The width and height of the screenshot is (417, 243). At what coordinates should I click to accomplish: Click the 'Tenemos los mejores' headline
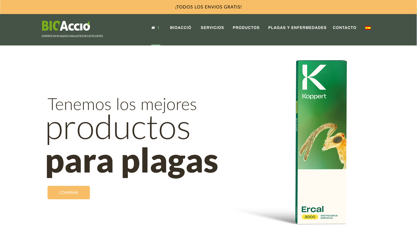coord(122,104)
